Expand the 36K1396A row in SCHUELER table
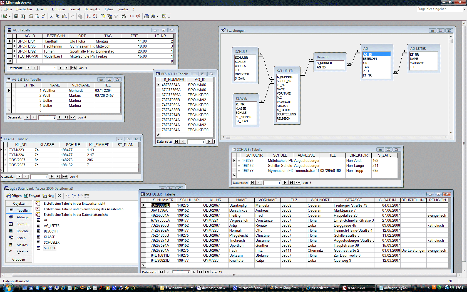 coord(148,210)
